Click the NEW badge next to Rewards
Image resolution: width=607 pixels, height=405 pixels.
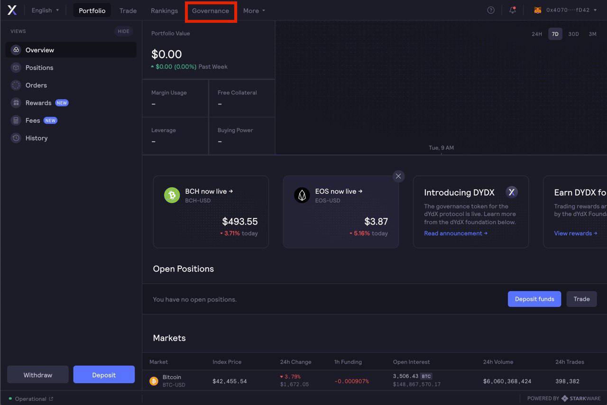(62, 103)
